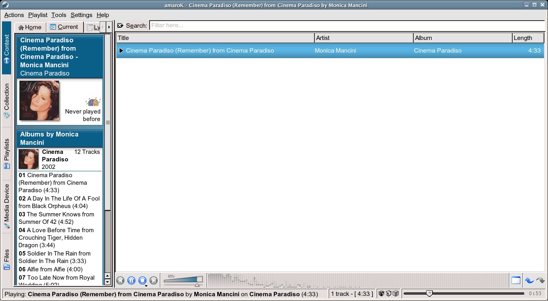Click the previous track button
Viewport: 548px width, 301px height.
click(x=121, y=280)
